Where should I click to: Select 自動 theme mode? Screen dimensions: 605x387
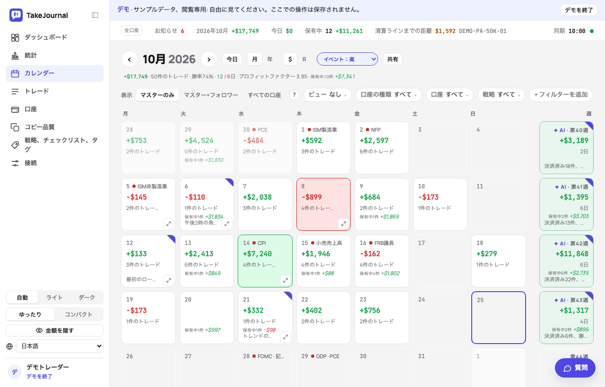pyautogui.click(x=22, y=297)
